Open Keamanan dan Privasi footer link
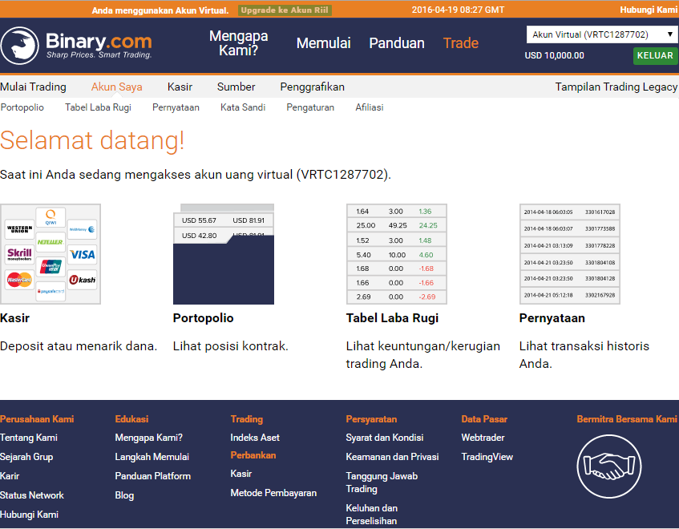This screenshot has height=529, width=679. (x=392, y=457)
